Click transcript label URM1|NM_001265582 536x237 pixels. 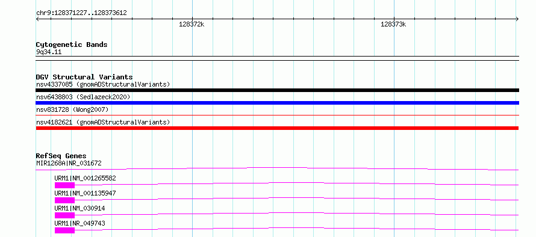[85, 178]
